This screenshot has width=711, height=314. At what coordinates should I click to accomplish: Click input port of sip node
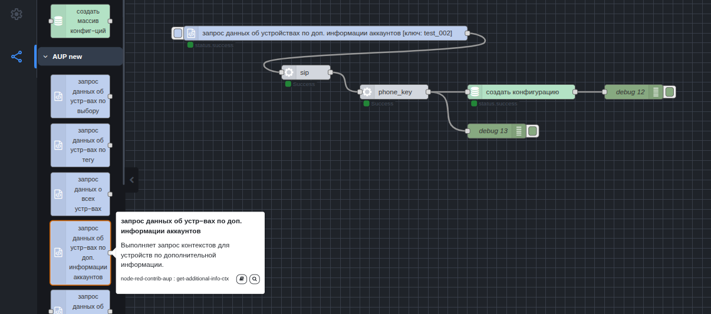[x=282, y=72]
